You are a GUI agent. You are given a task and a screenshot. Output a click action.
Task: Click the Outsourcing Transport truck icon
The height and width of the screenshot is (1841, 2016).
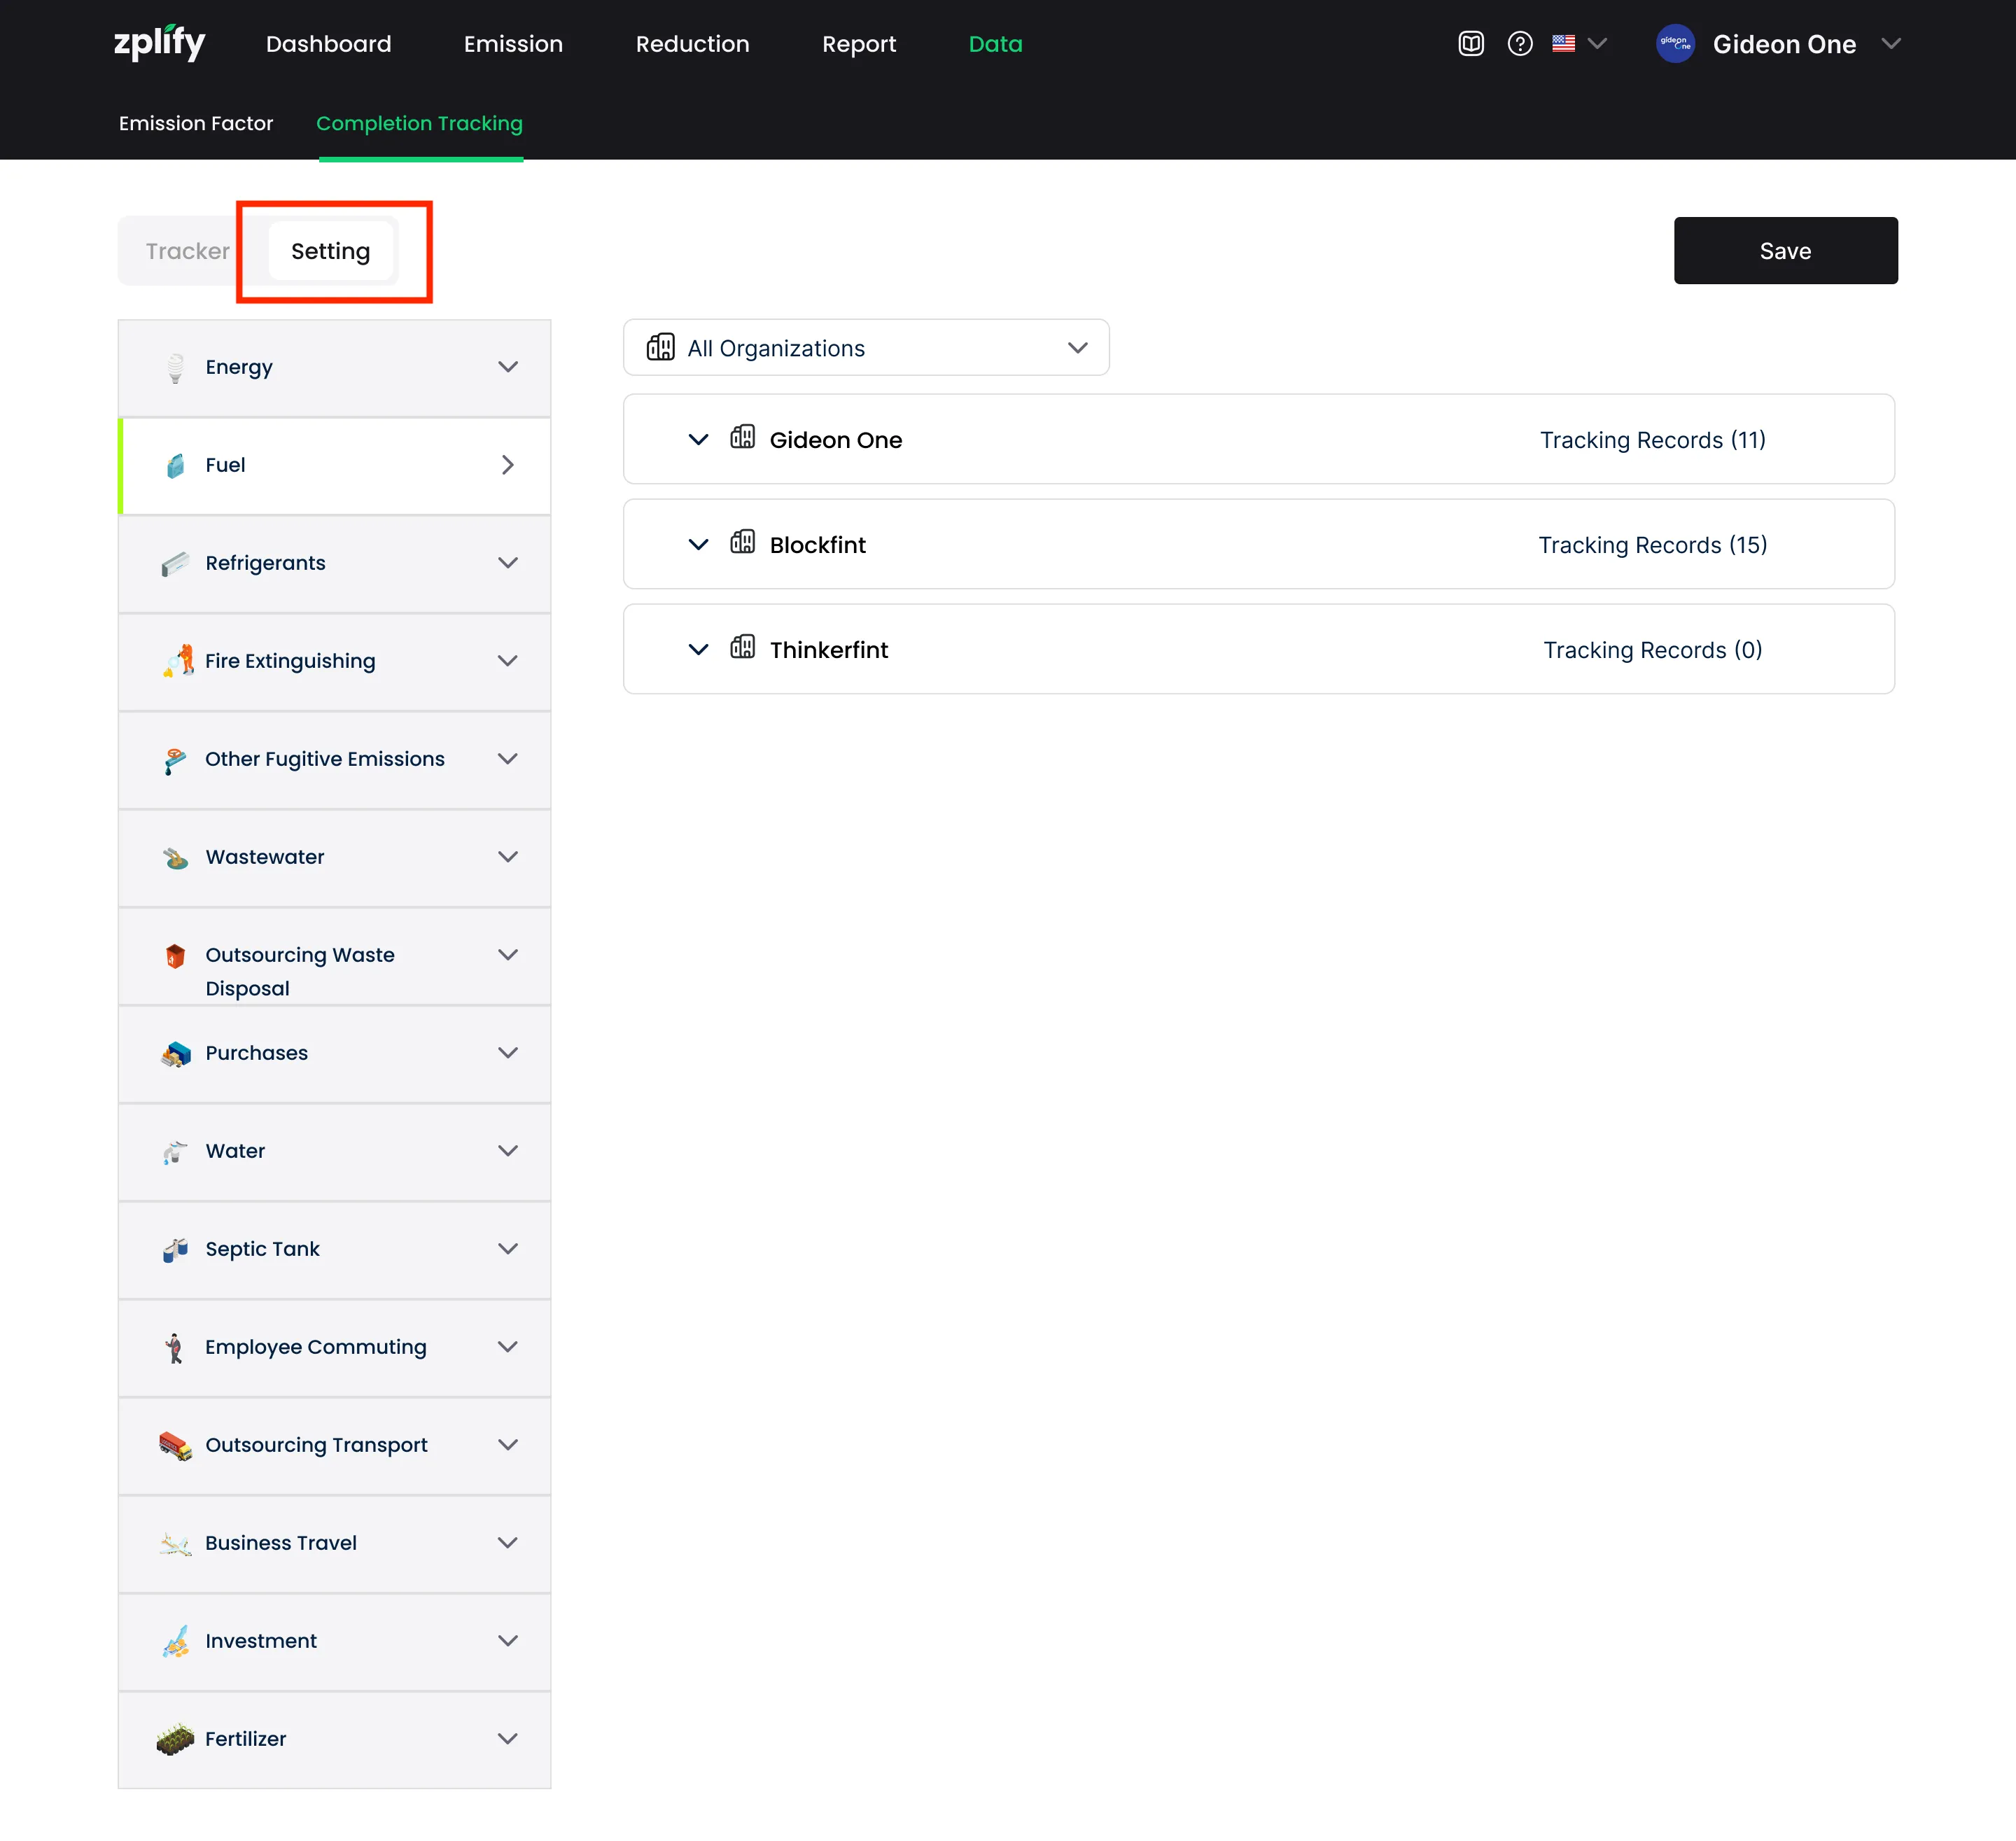(175, 1446)
